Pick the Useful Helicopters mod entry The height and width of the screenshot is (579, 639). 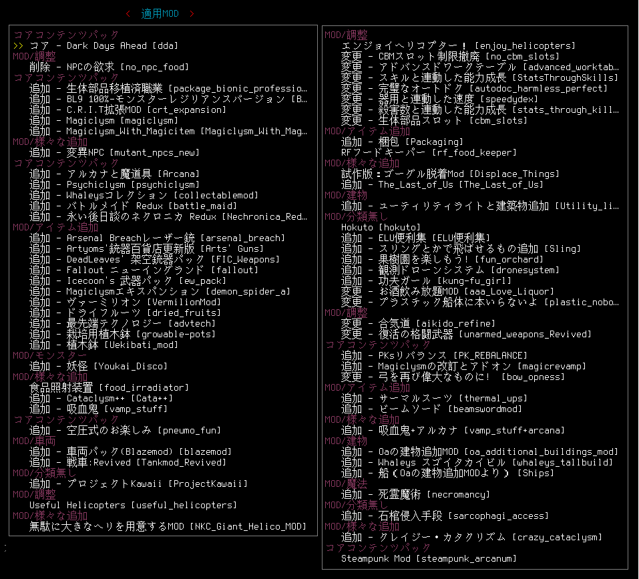[133, 505]
